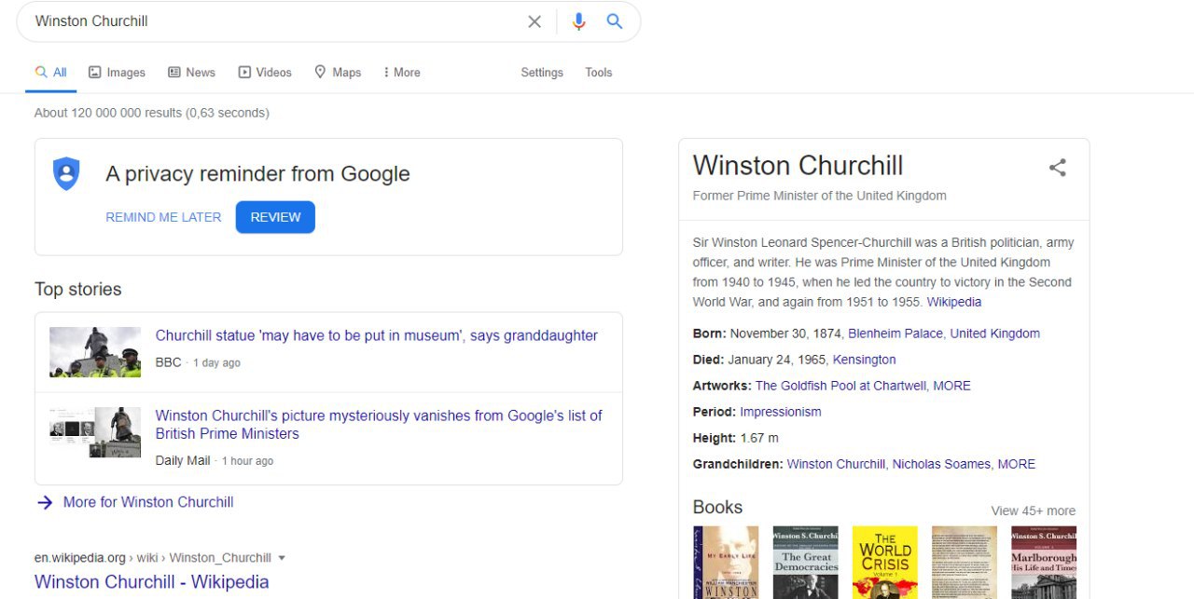Click the Winston Churchill panel title
Viewport: 1194px width, 599px height.
(798, 166)
